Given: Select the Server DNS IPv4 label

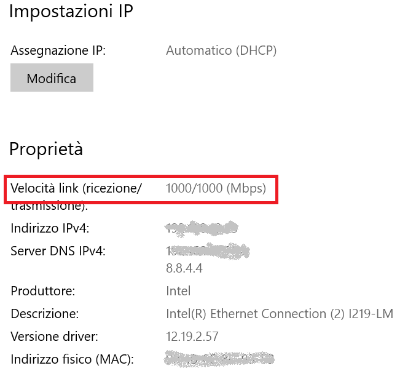Looking at the screenshot, I should pyautogui.click(x=58, y=251).
